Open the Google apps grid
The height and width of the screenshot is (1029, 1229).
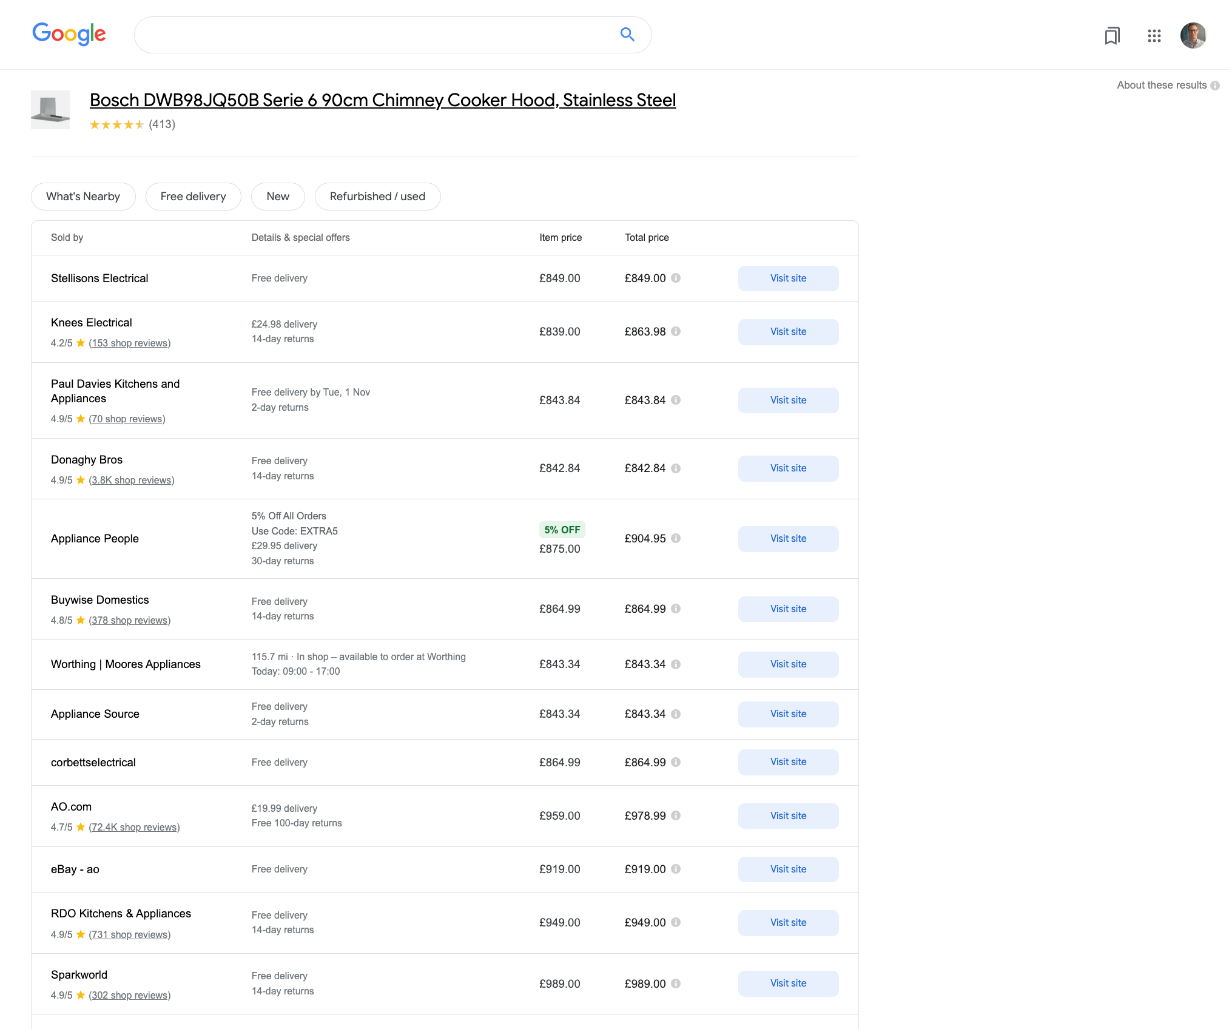click(x=1154, y=36)
